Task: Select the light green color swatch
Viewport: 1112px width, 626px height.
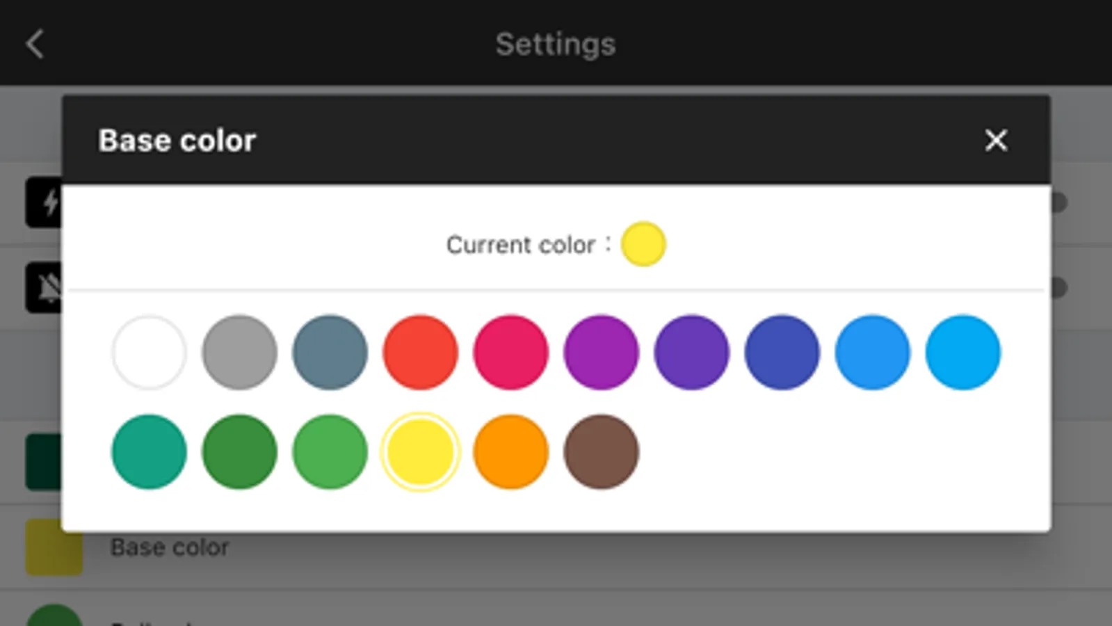Action: click(x=330, y=452)
